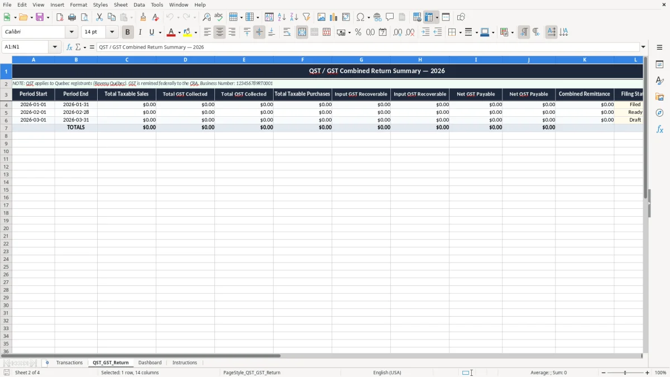Image resolution: width=670 pixels, height=377 pixels.
Task: Save the document with the Save icon
Action: coord(40,17)
